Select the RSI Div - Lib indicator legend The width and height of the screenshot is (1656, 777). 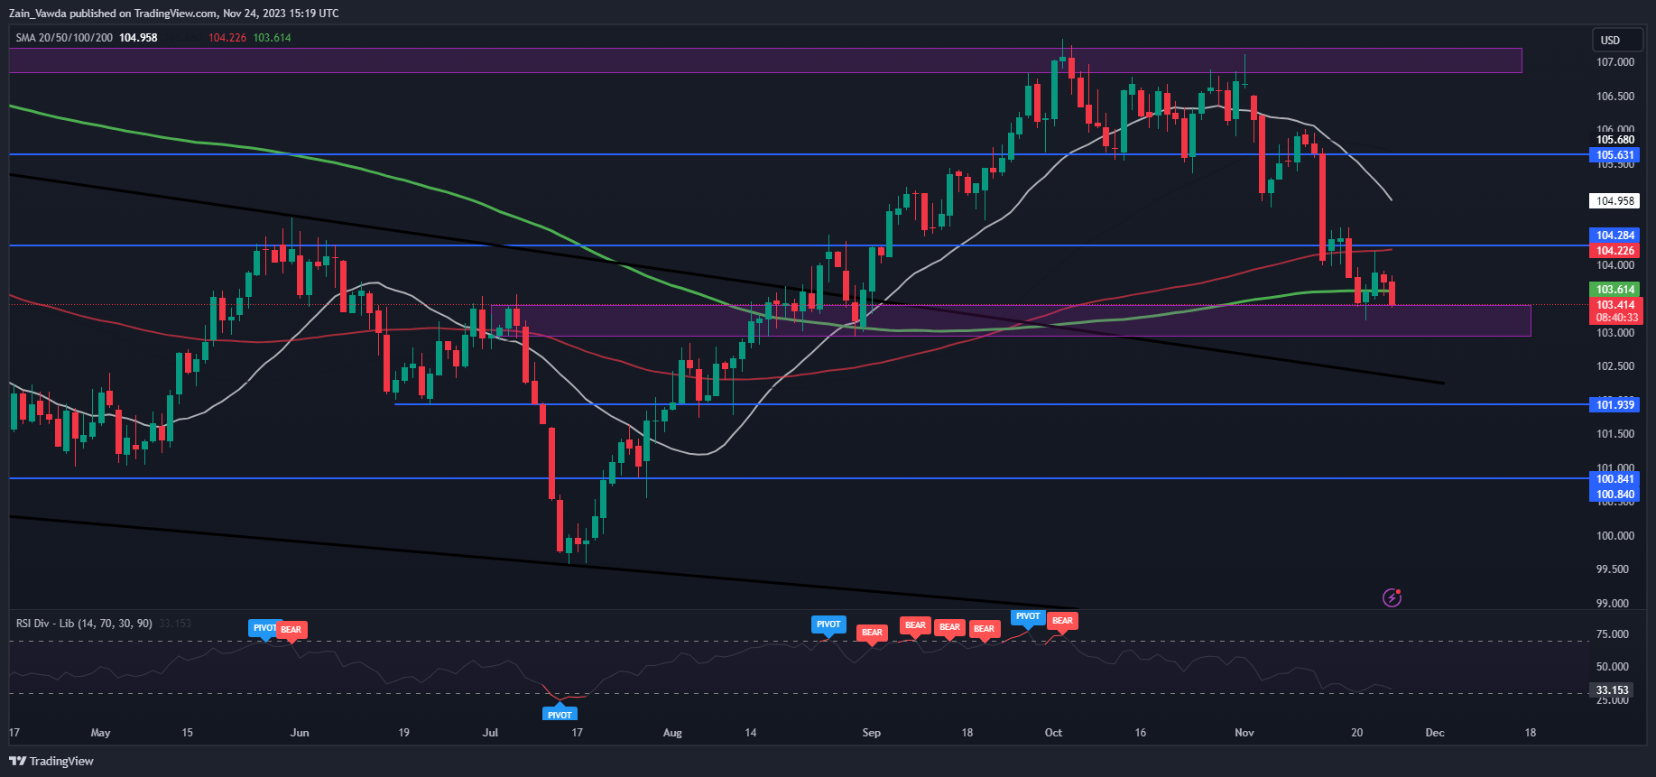tap(84, 624)
